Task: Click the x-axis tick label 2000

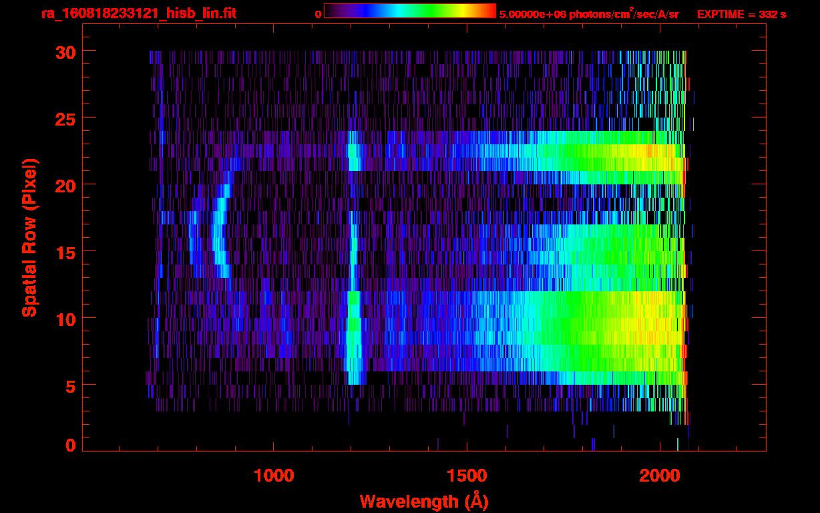Action: click(660, 476)
